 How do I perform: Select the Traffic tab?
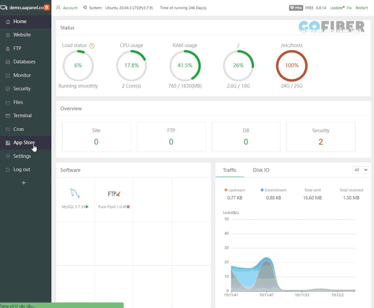230,170
